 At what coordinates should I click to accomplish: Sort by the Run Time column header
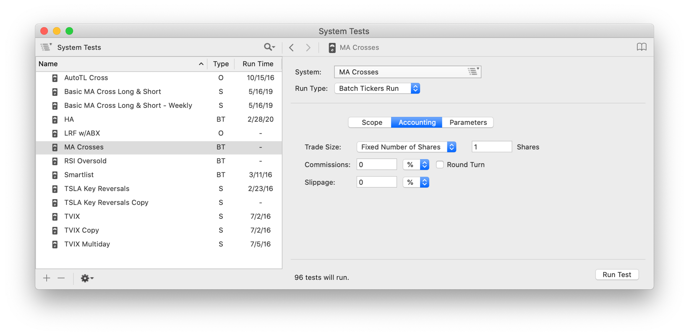click(x=258, y=64)
